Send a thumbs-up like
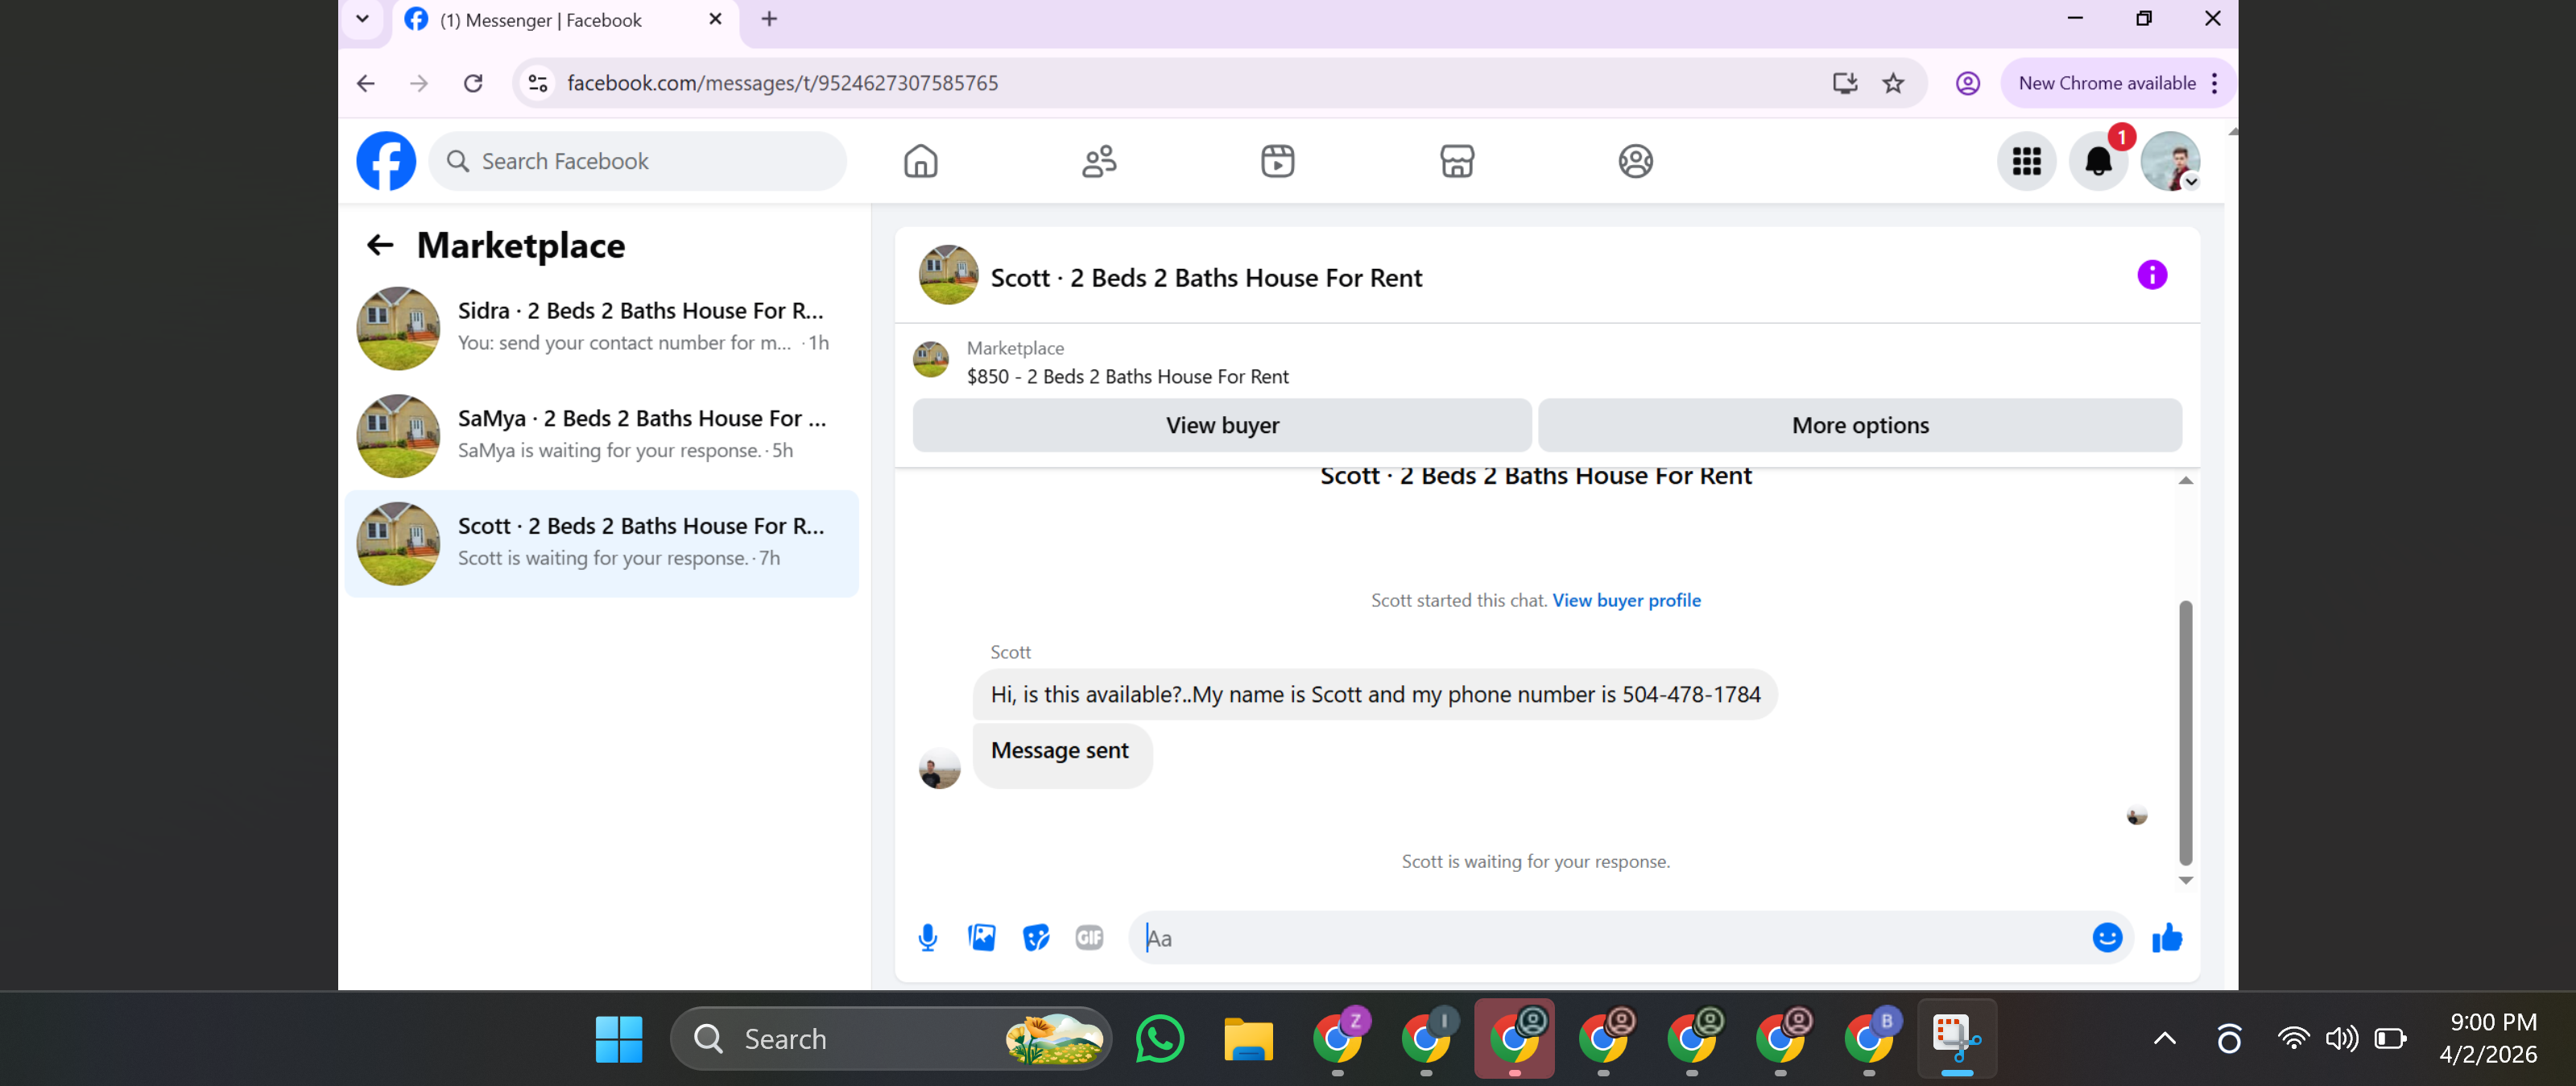This screenshot has height=1086, width=2576. (x=2167, y=938)
